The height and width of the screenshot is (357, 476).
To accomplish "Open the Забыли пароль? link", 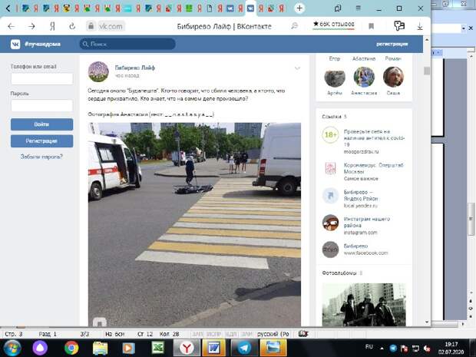I will [x=41, y=157].
